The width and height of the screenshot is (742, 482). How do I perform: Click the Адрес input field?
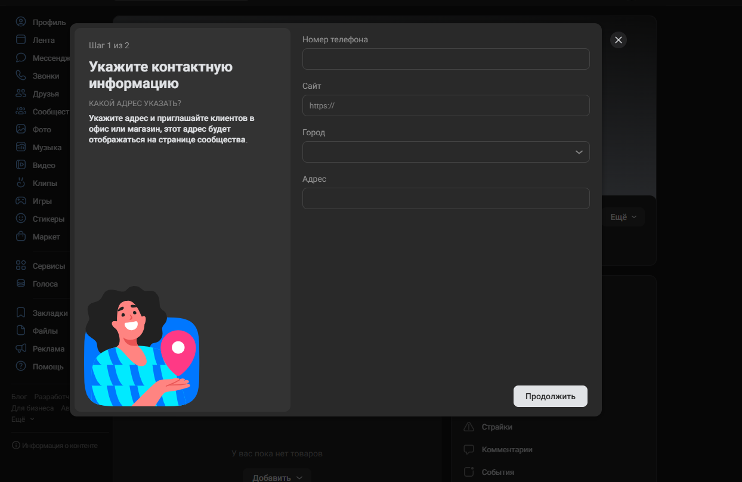(x=446, y=198)
